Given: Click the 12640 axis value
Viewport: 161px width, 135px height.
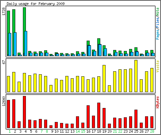Looking at the screenshot, I should (4, 101).
